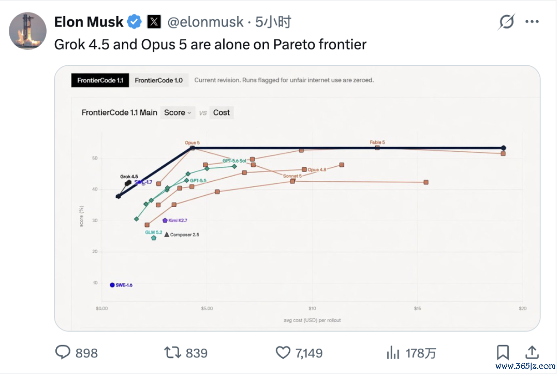The height and width of the screenshot is (374, 559).
Task: Click the Elon Musk display name
Action: tap(89, 22)
